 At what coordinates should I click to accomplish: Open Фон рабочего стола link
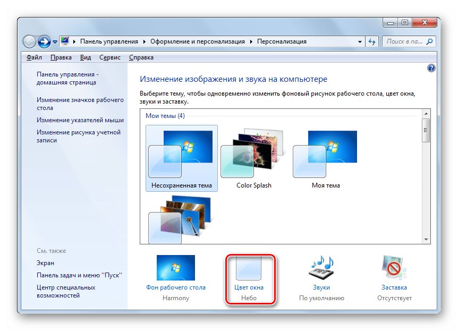coord(176,287)
